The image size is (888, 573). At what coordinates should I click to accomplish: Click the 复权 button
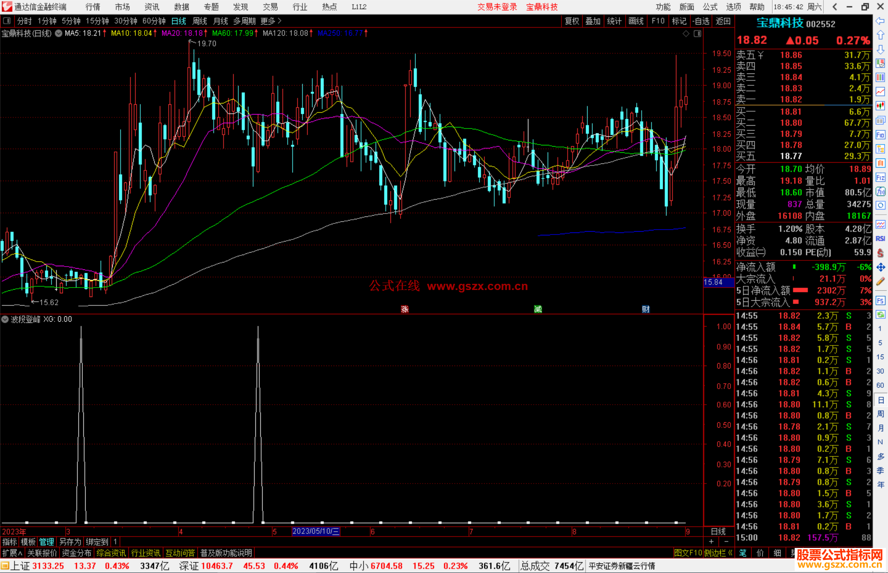coord(571,21)
